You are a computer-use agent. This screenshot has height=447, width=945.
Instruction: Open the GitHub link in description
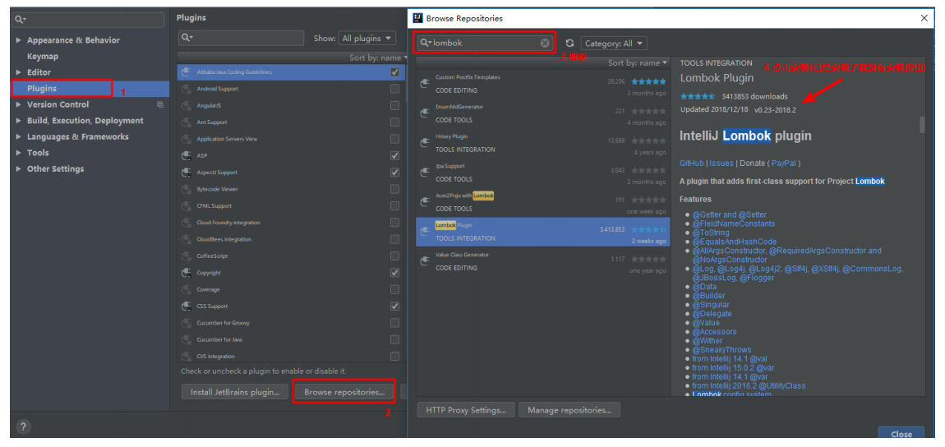click(691, 164)
